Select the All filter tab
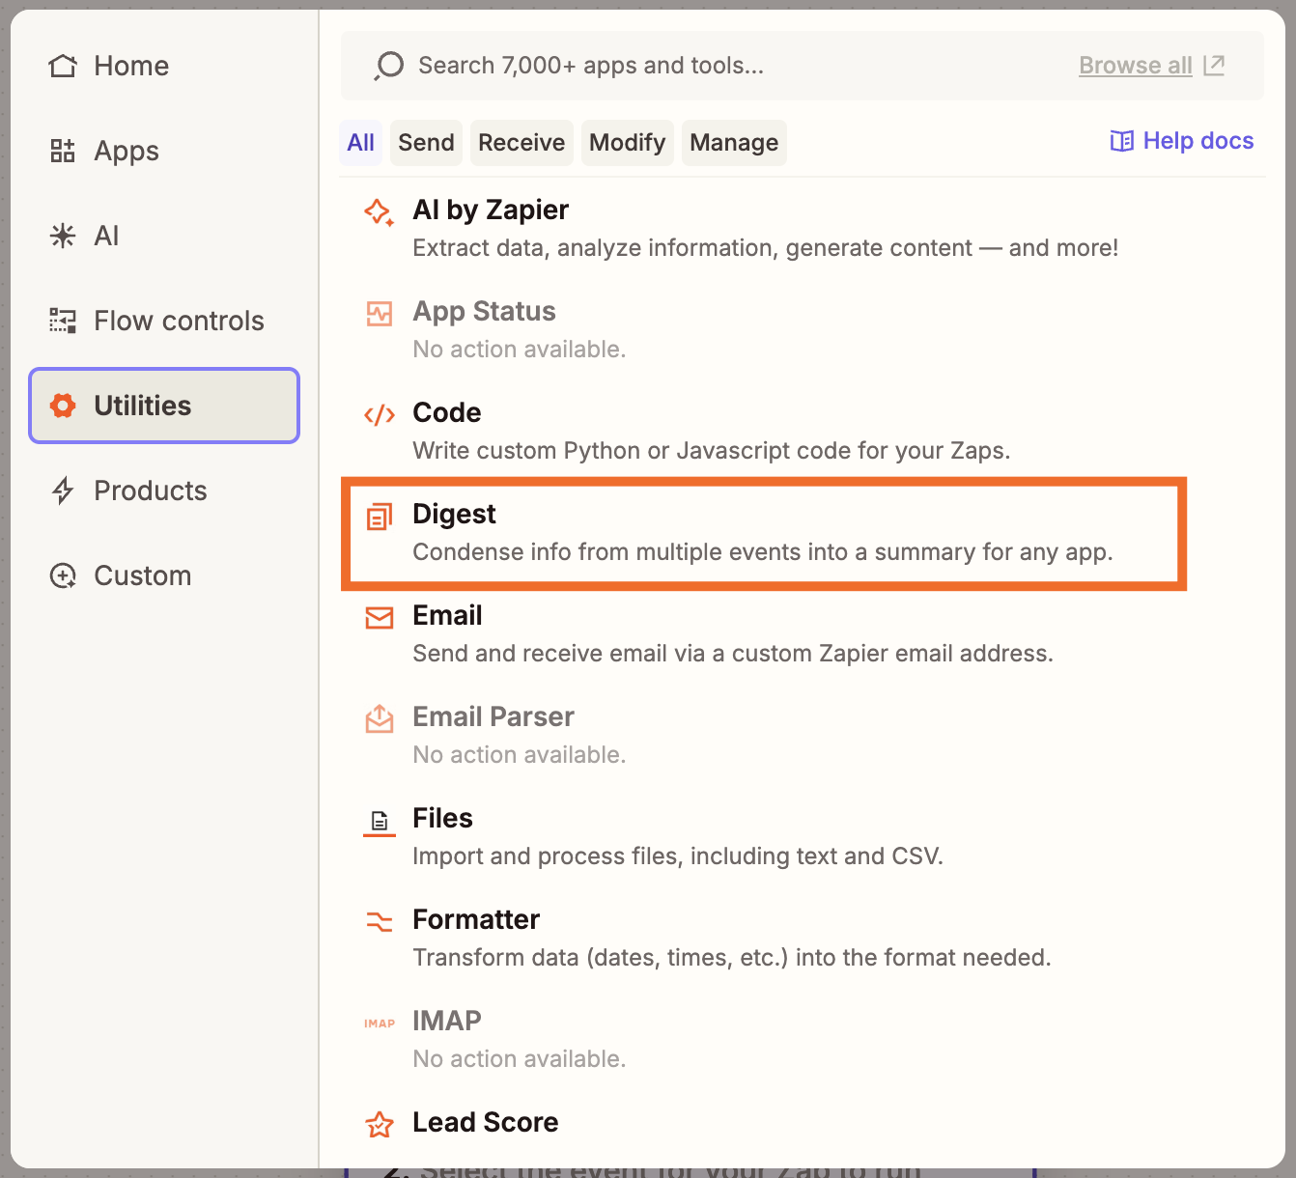 pyautogui.click(x=361, y=143)
